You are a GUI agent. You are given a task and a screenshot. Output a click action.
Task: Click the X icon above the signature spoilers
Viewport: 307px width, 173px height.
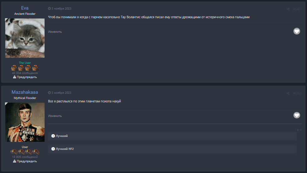[x=298, y=130]
